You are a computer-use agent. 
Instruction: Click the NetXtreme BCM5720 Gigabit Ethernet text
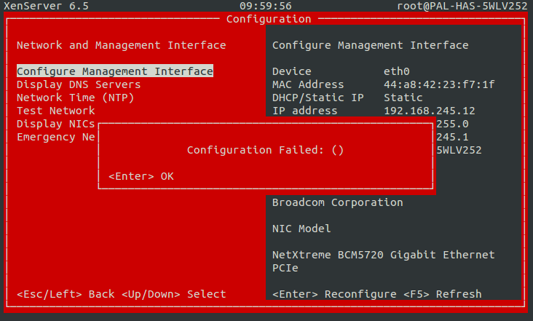(383, 255)
